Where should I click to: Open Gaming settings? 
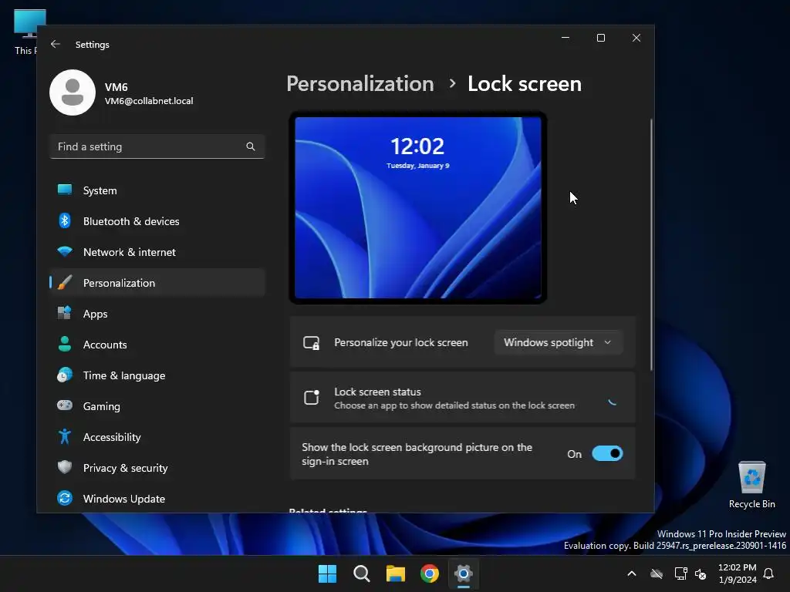coord(157,405)
